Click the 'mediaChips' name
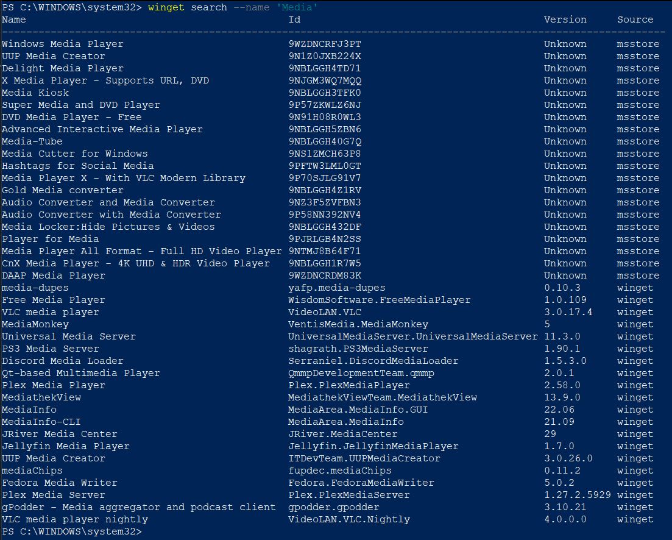 32,471
